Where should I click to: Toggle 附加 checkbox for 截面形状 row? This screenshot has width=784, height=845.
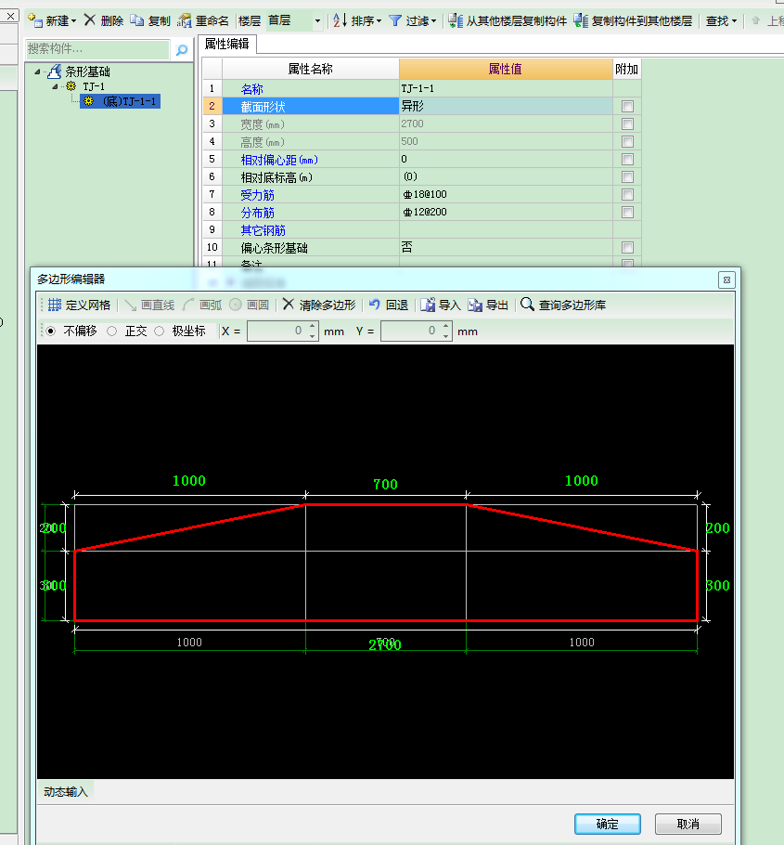(x=627, y=106)
